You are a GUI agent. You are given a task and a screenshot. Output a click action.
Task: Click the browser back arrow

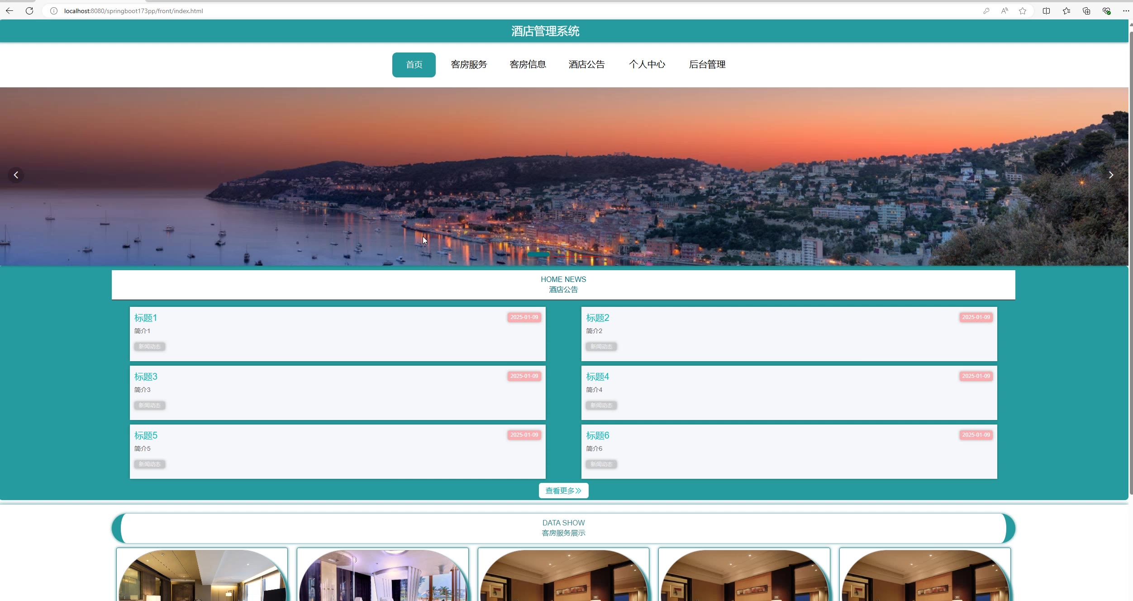(x=10, y=11)
